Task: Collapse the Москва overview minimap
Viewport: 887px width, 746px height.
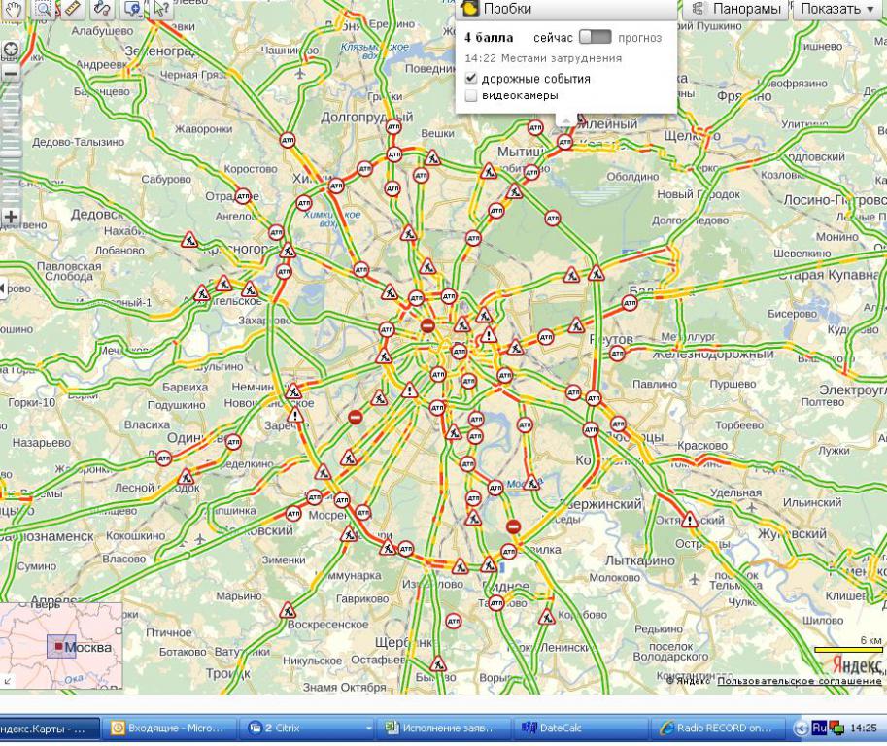Action: (8, 681)
